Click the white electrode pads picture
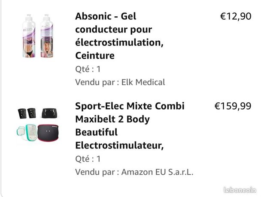The height and width of the screenshot is (197, 261). pyautogui.click(x=21, y=132)
